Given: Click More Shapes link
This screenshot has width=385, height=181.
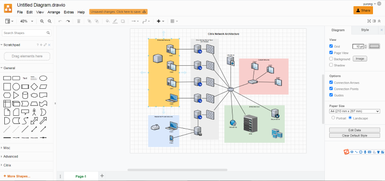Looking at the screenshot, I should [17, 176].
